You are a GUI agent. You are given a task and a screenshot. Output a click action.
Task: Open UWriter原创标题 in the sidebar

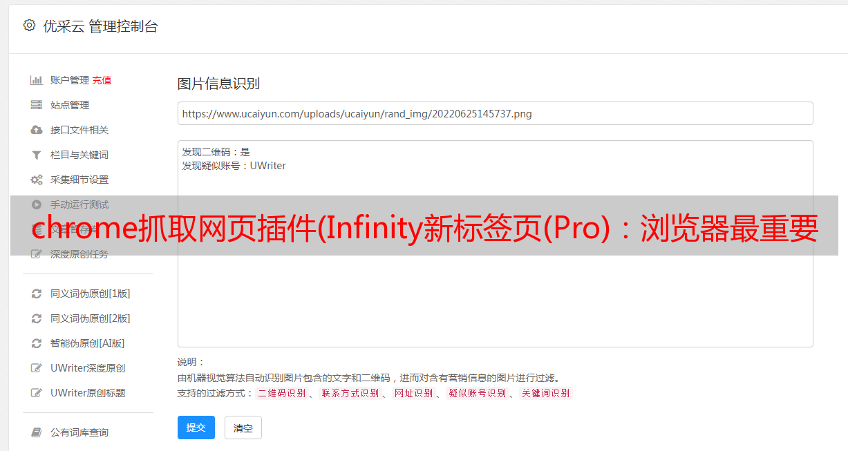pyautogui.click(x=88, y=393)
